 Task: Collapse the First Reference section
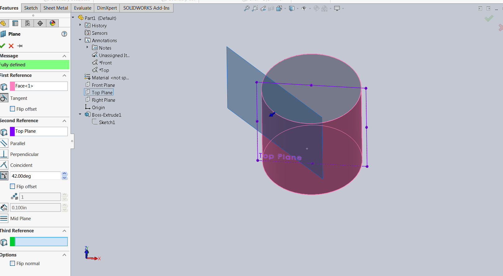click(x=64, y=75)
